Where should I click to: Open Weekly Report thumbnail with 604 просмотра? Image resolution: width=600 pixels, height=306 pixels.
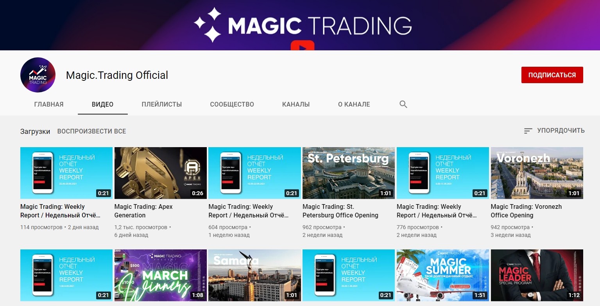tap(254, 173)
